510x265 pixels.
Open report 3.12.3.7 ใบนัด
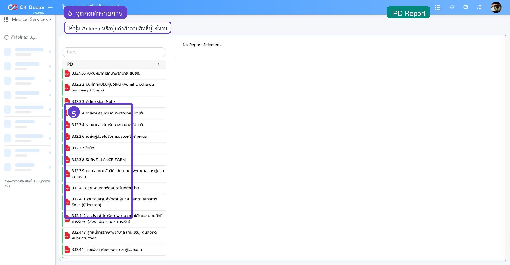(114, 148)
